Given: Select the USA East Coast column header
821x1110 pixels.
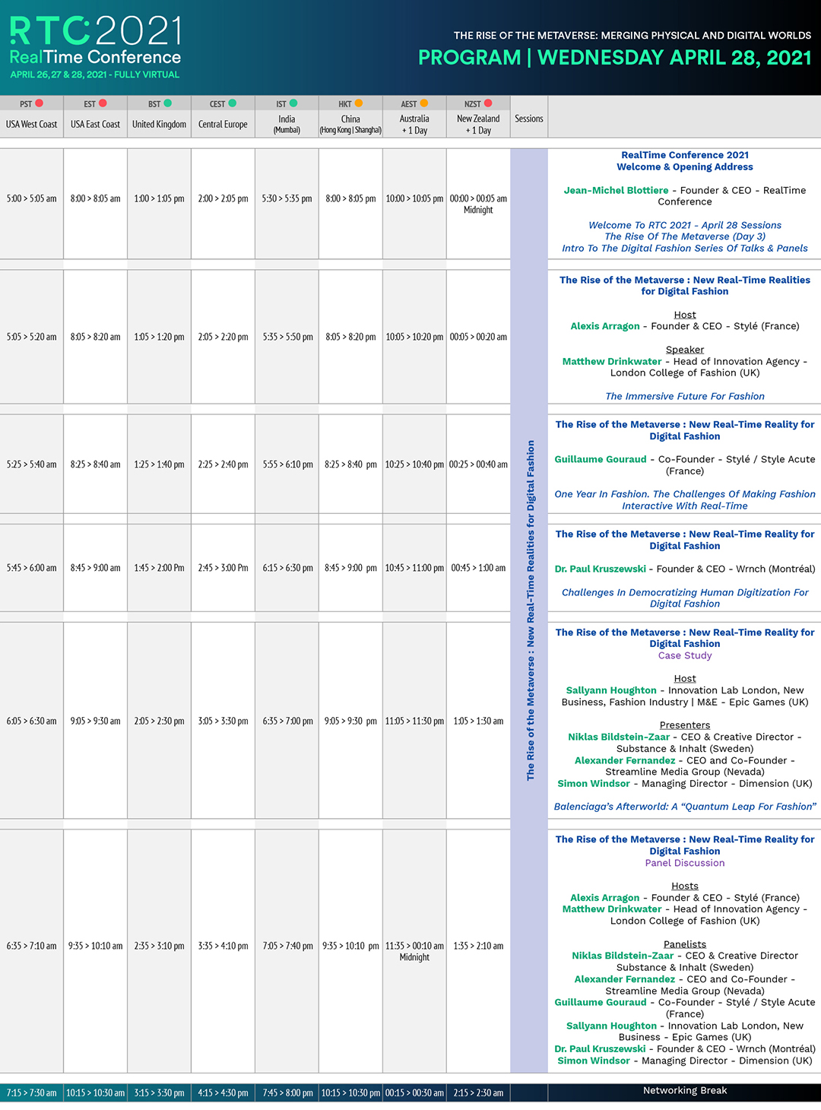Looking at the screenshot, I should point(96,124).
